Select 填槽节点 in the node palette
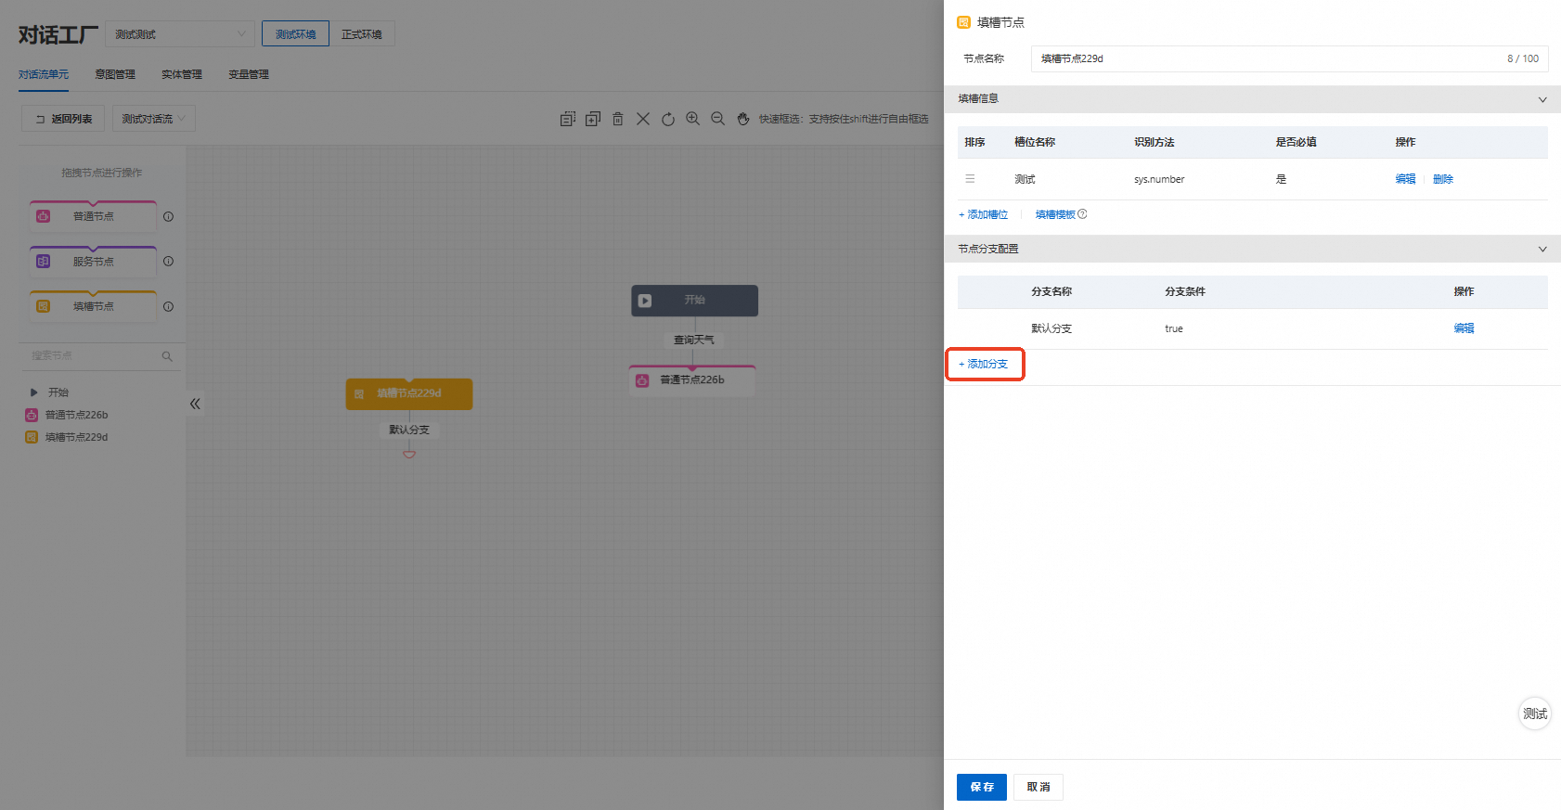1561x810 pixels. coord(93,306)
